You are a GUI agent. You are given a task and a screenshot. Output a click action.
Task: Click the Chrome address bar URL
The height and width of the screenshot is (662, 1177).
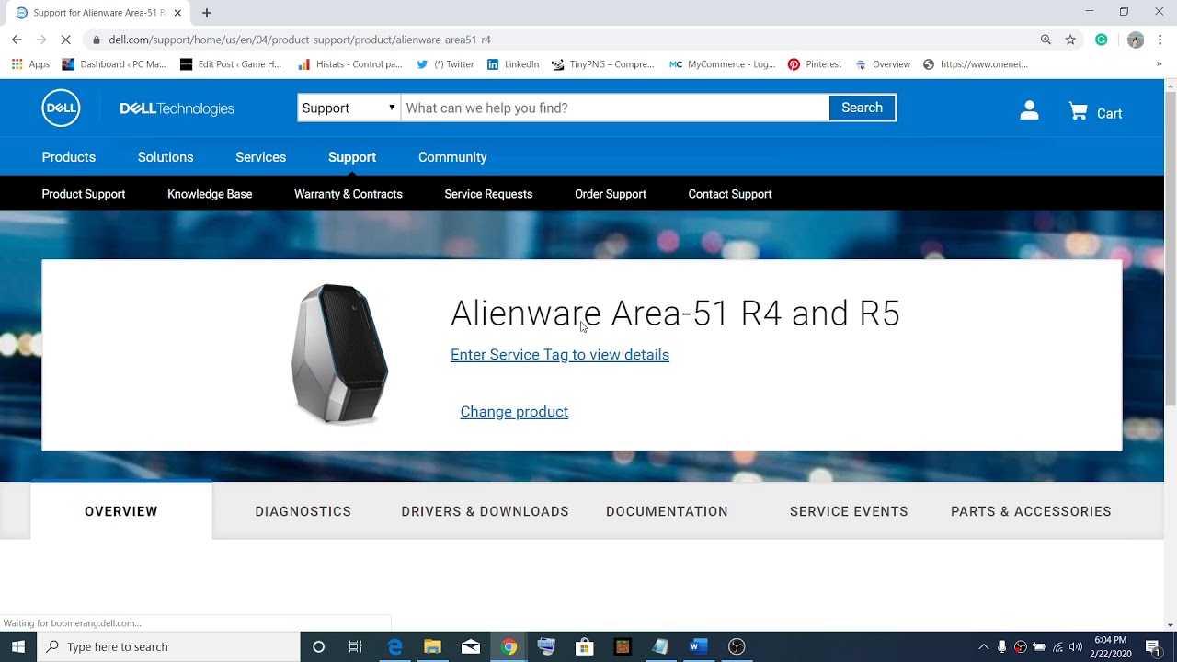[300, 40]
